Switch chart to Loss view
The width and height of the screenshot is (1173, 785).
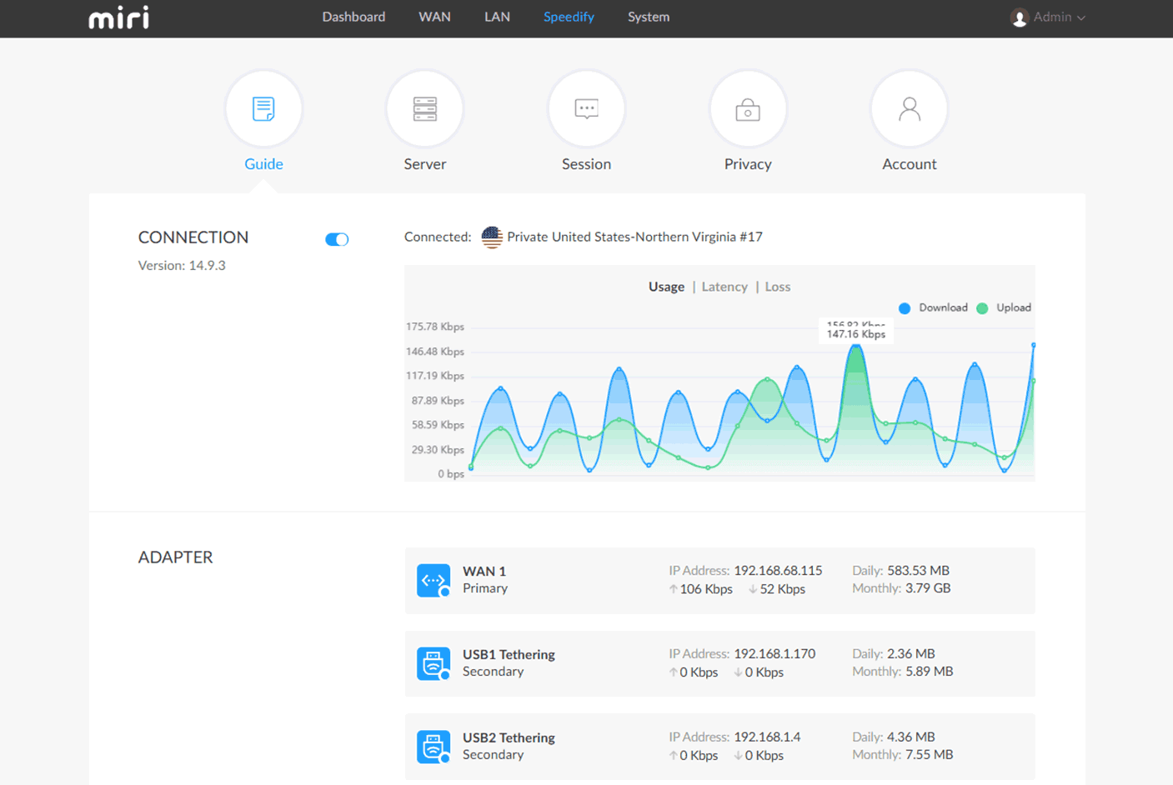(777, 286)
